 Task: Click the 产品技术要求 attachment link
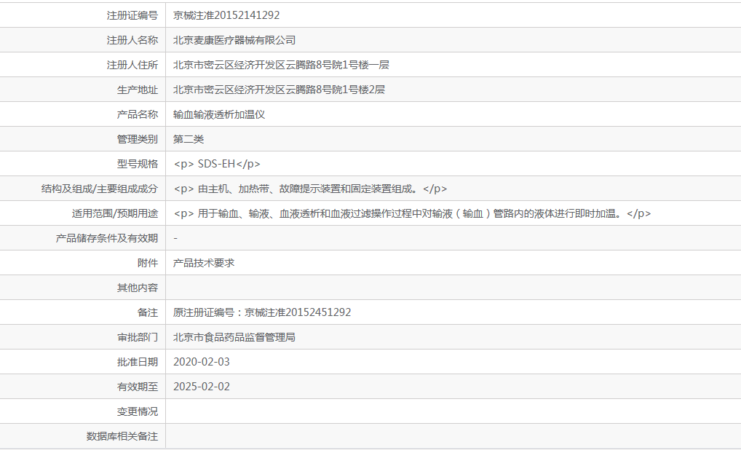(204, 263)
